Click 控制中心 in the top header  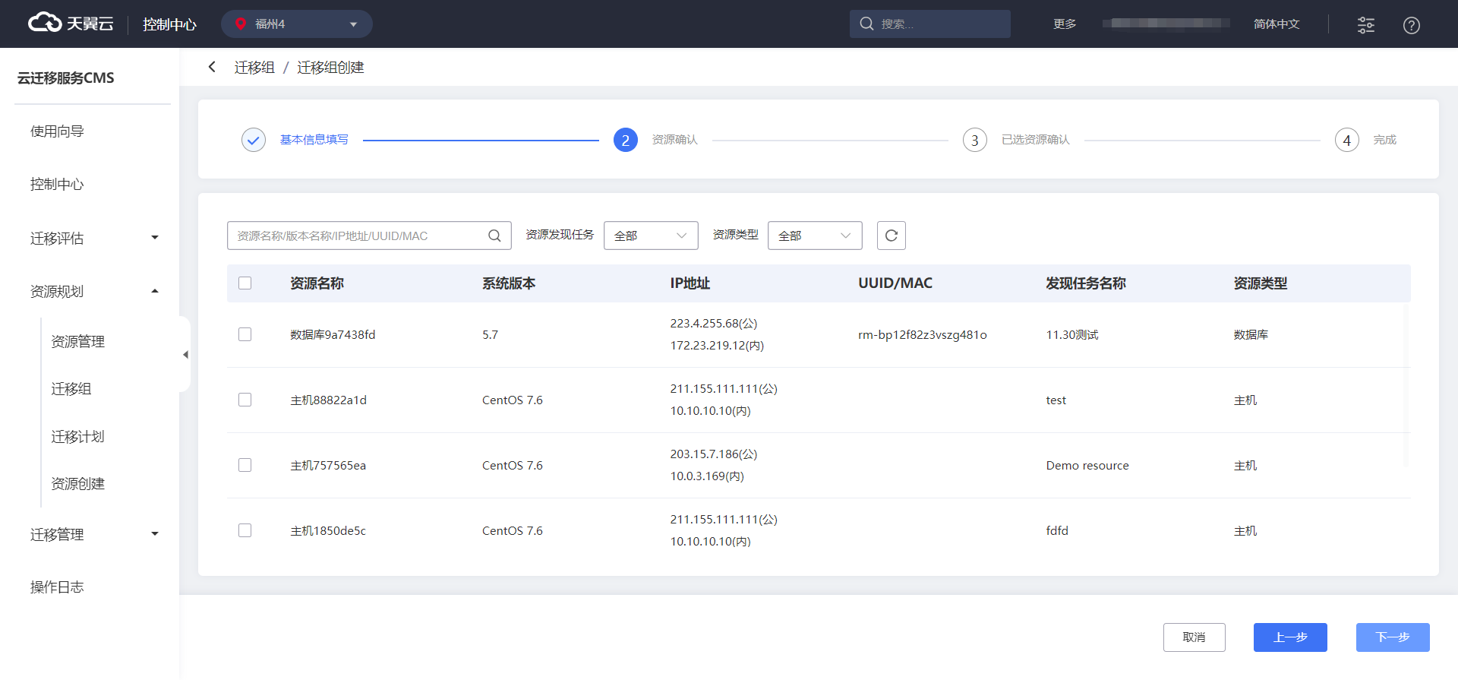click(x=169, y=24)
